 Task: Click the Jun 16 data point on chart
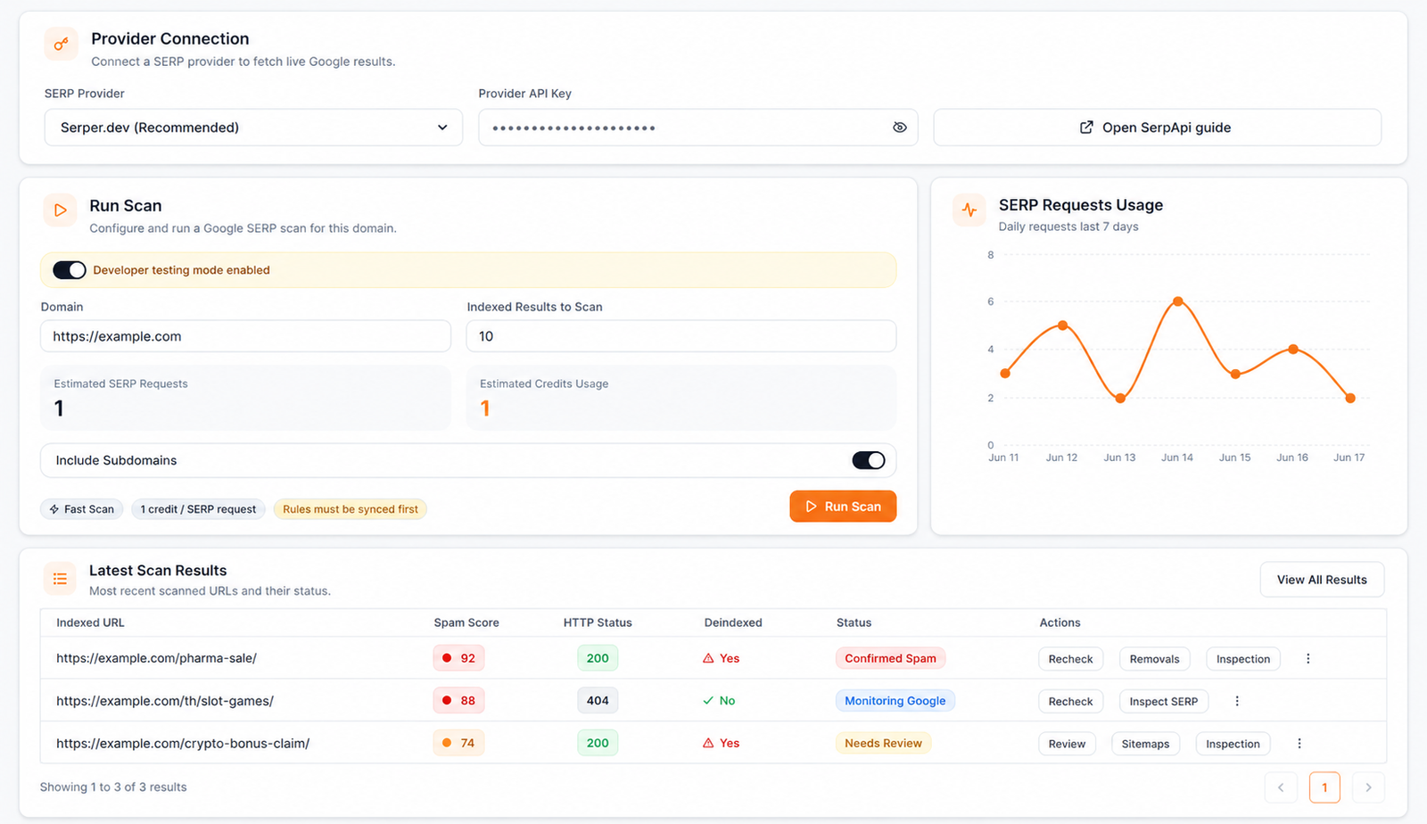tap(1292, 350)
